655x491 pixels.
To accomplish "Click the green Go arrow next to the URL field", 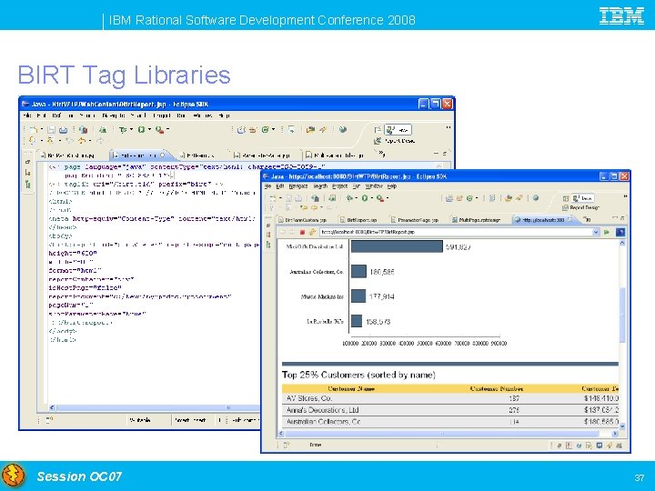I will 607,232.
